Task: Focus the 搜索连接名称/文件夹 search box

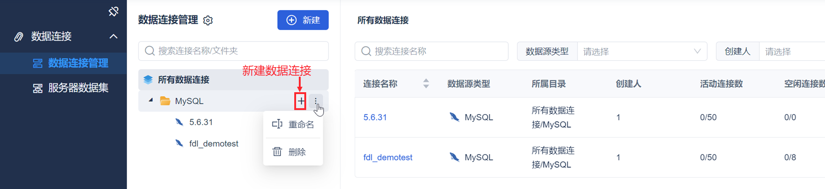Action: (x=233, y=51)
